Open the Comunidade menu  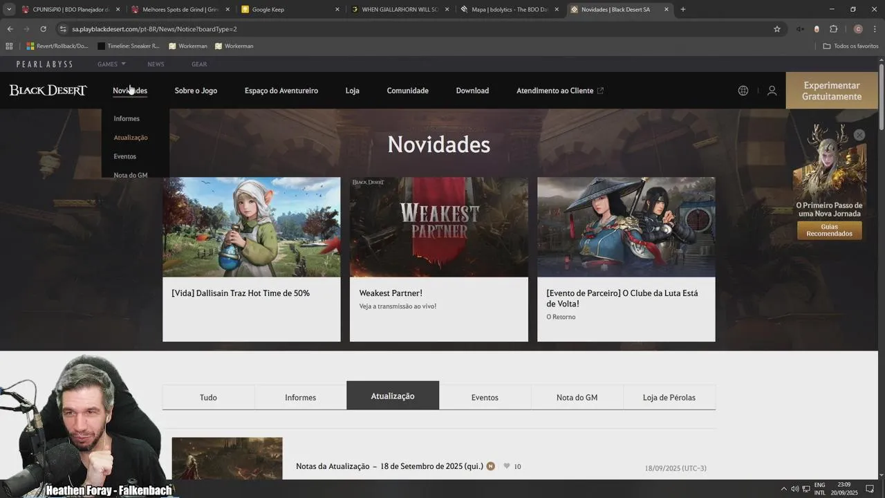(408, 91)
